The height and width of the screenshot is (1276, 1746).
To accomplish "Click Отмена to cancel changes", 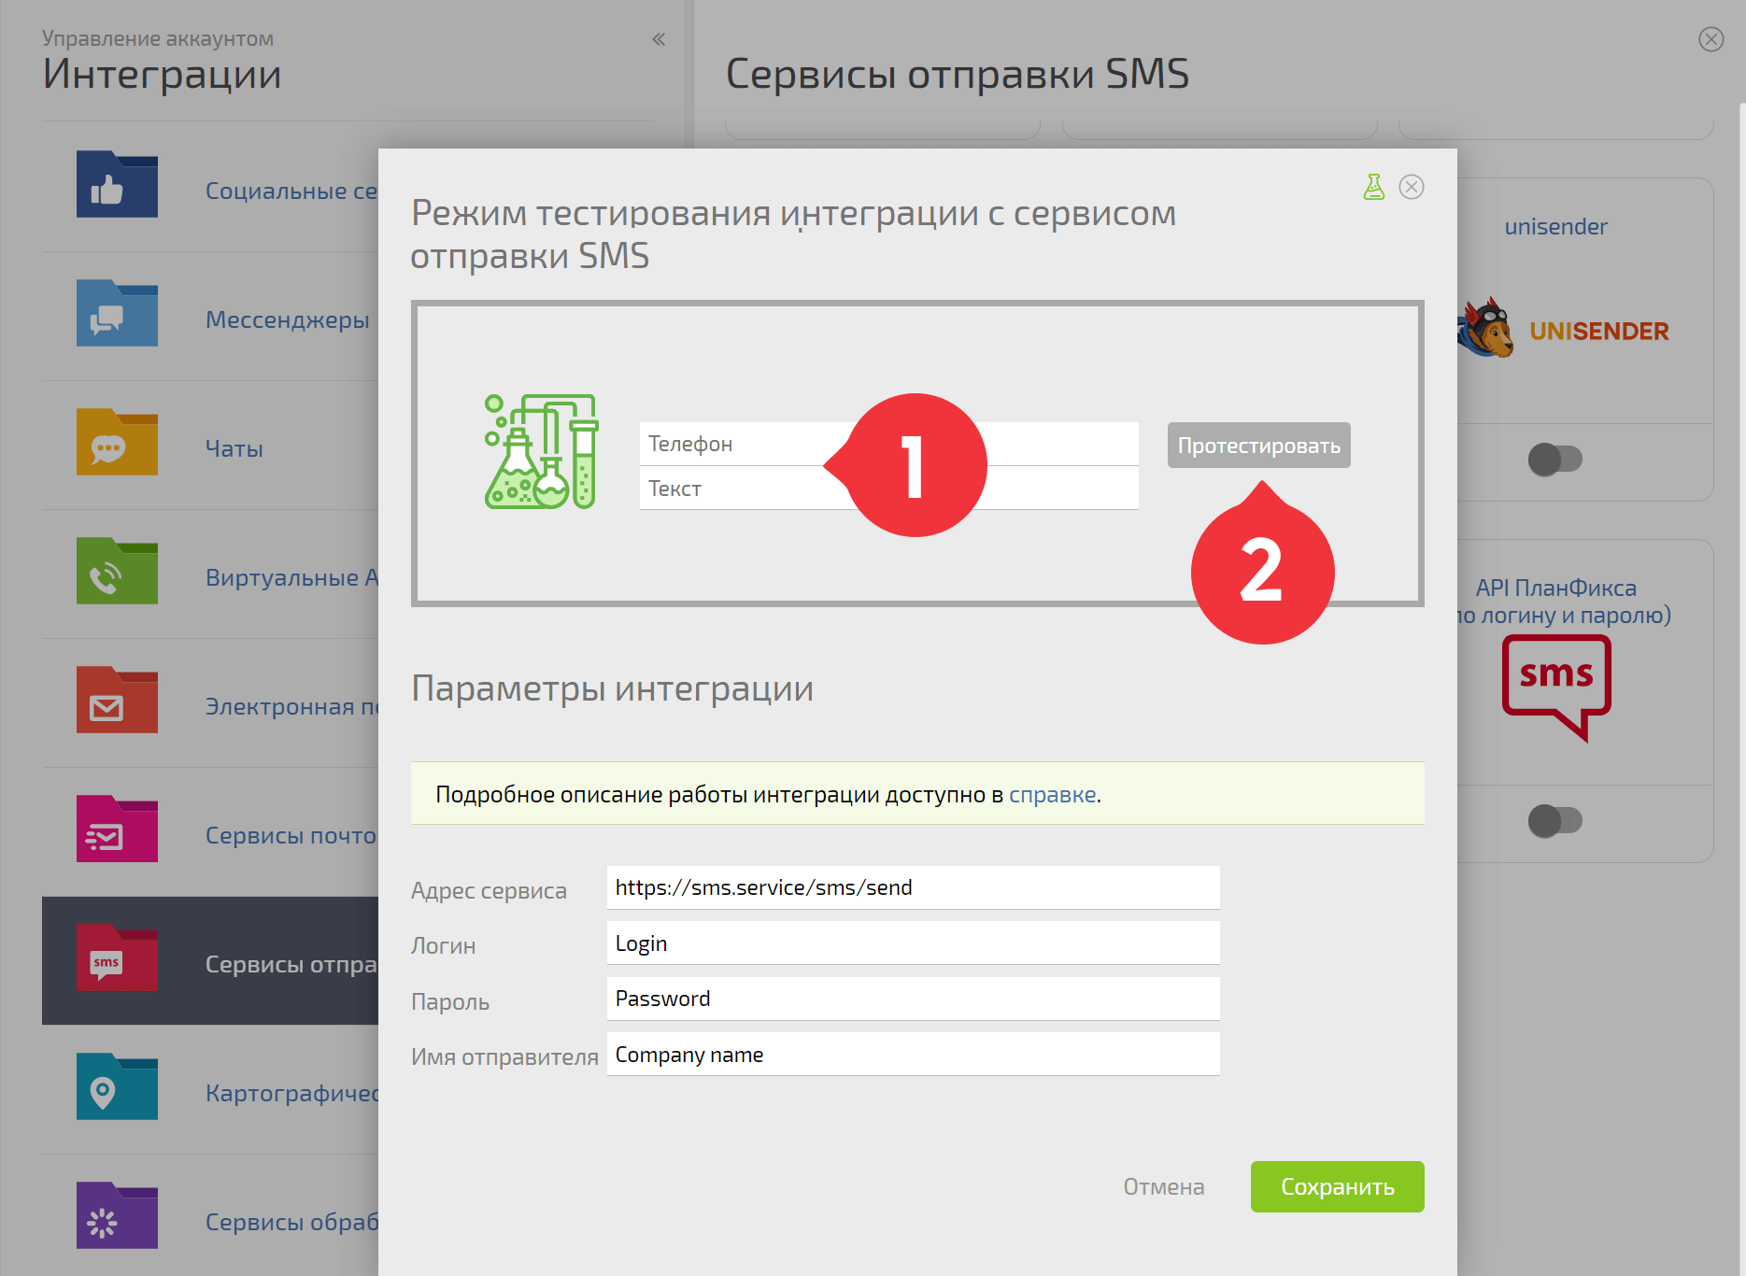I will (1163, 1186).
